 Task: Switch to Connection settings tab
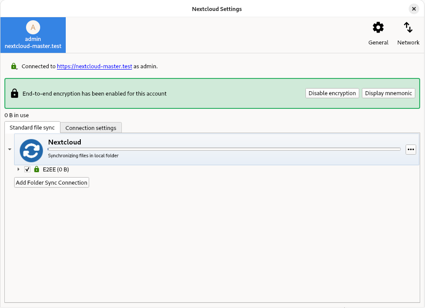tap(90, 128)
